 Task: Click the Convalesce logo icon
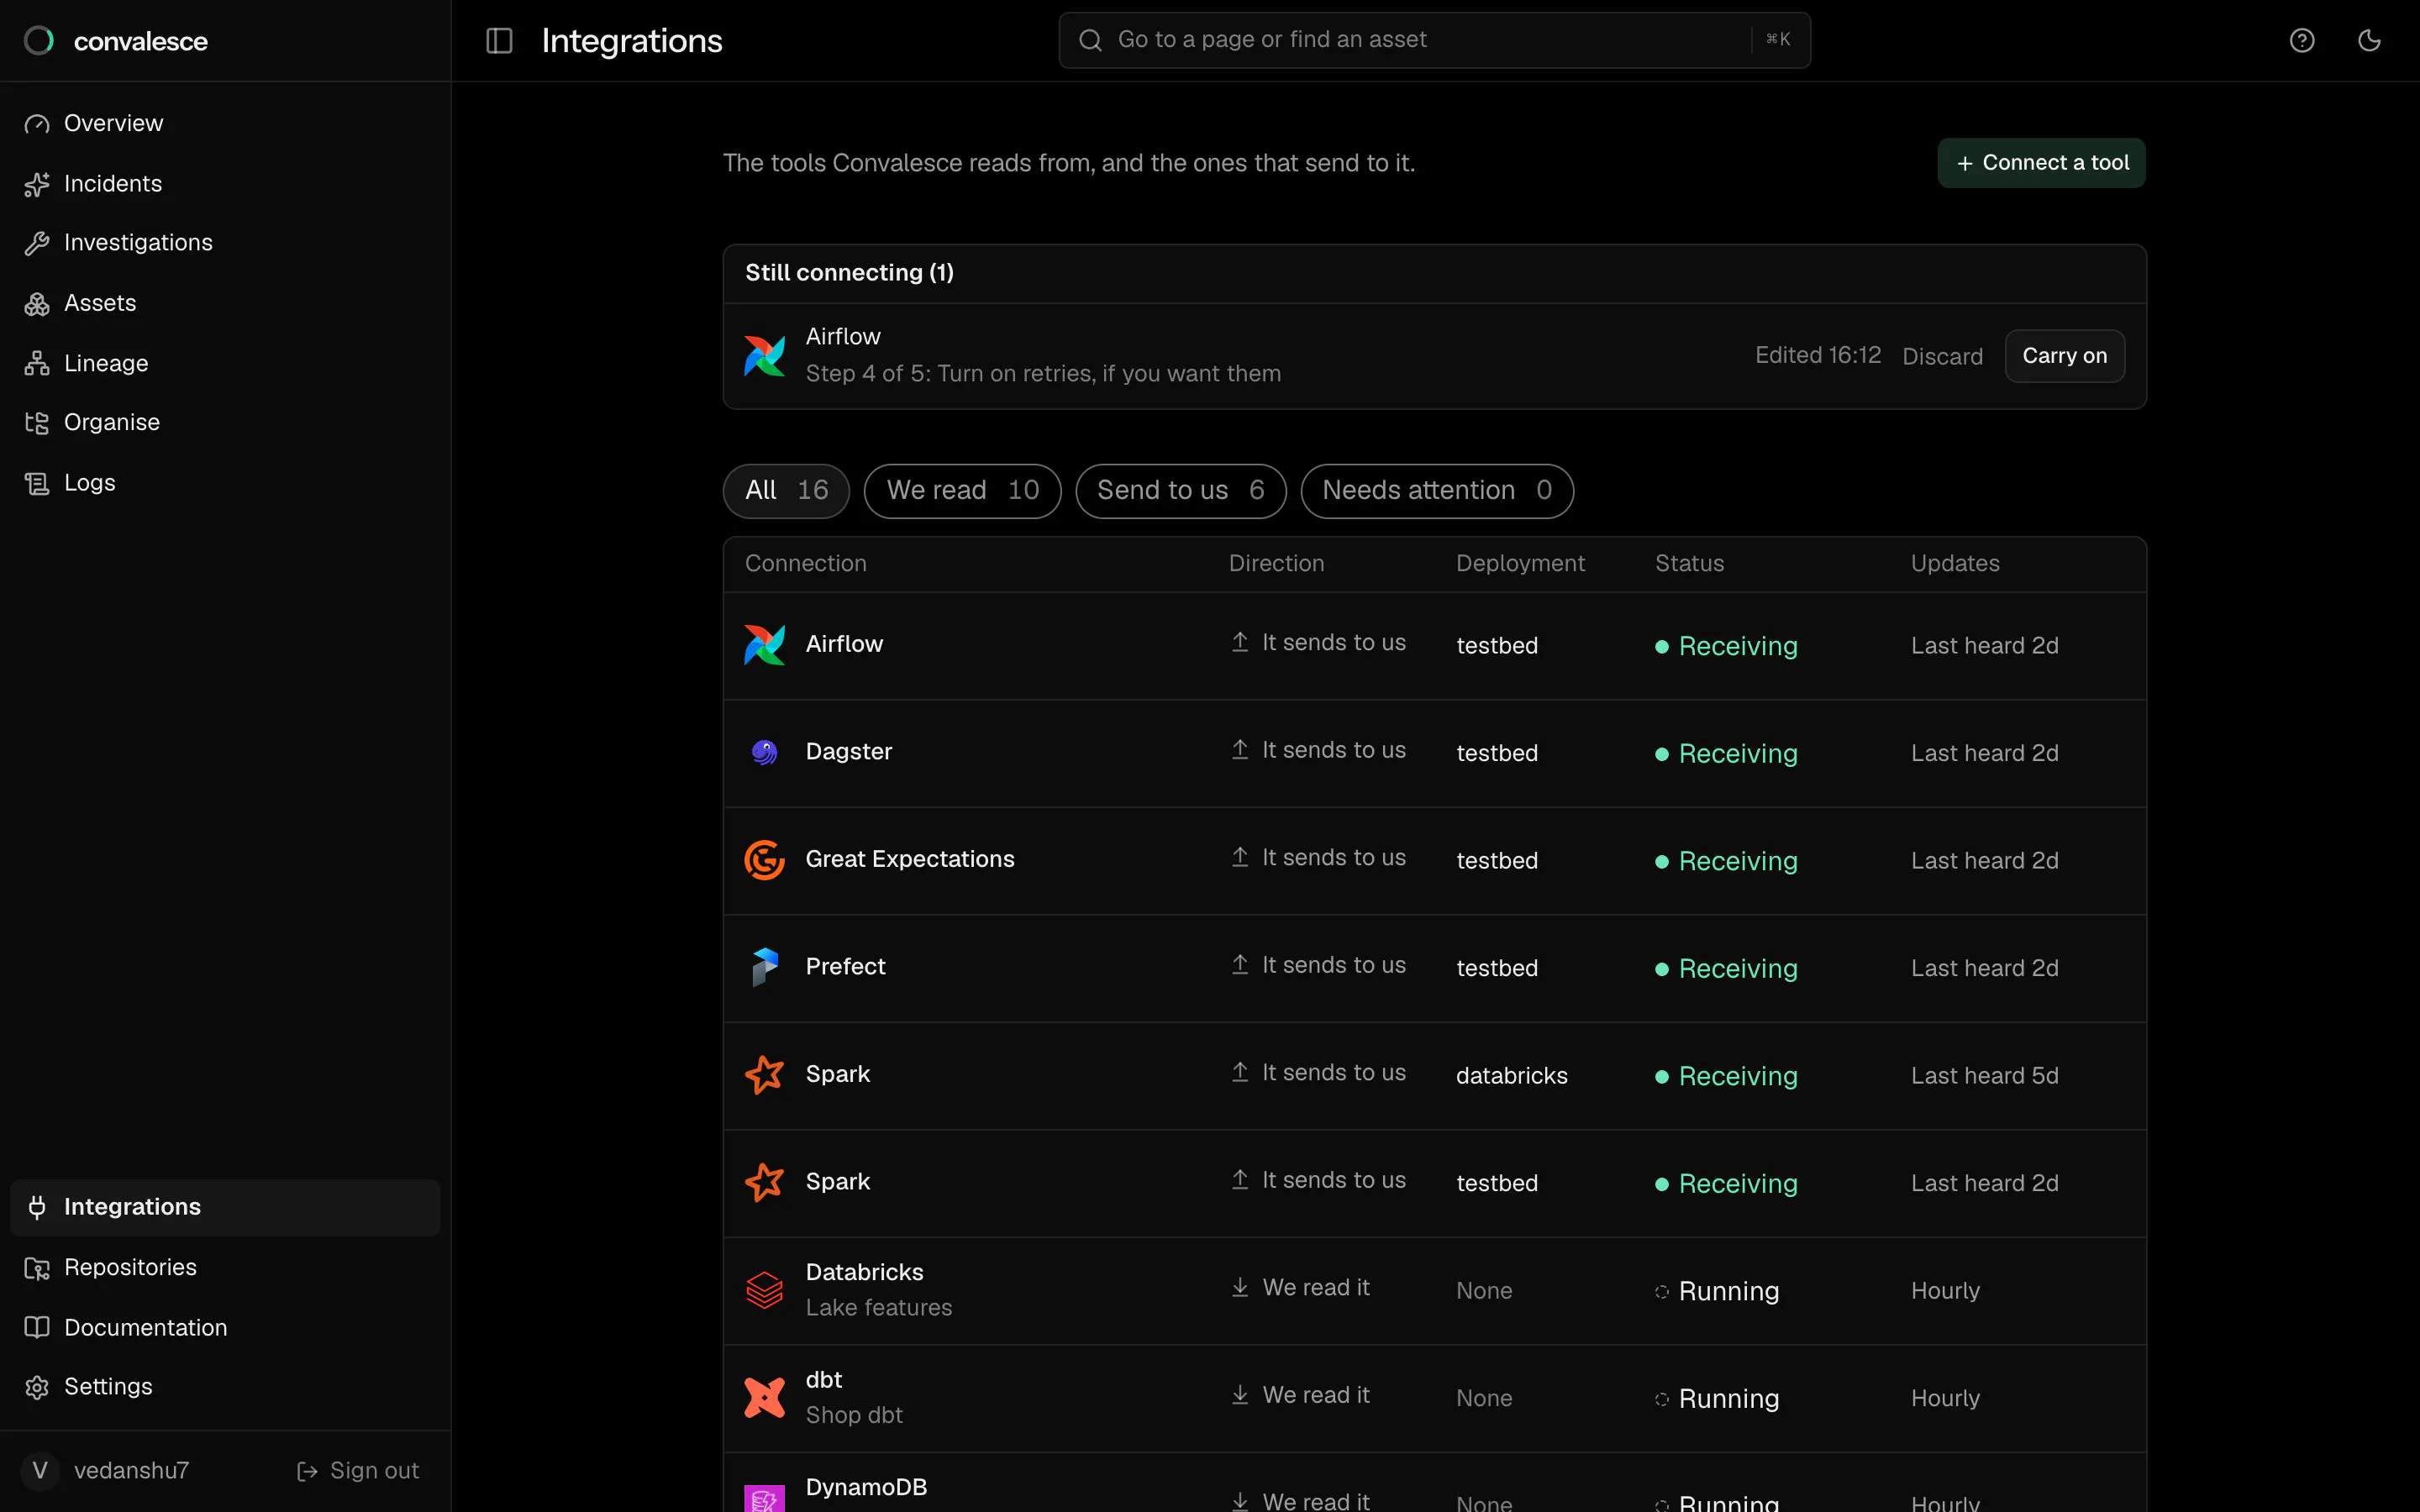tap(39, 41)
